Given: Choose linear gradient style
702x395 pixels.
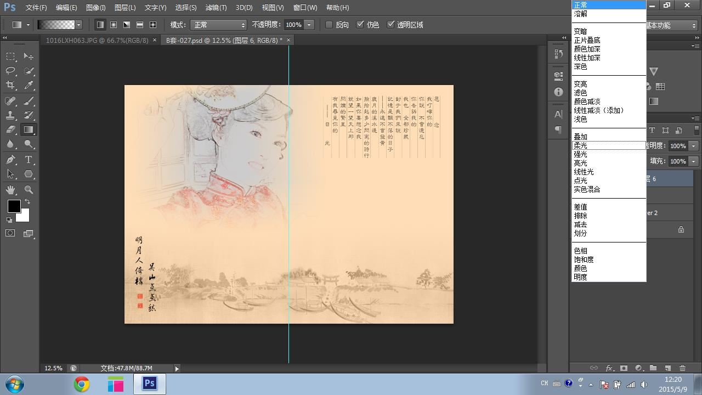Looking at the screenshot, I should pyautogui.click(x=100, y=25).
